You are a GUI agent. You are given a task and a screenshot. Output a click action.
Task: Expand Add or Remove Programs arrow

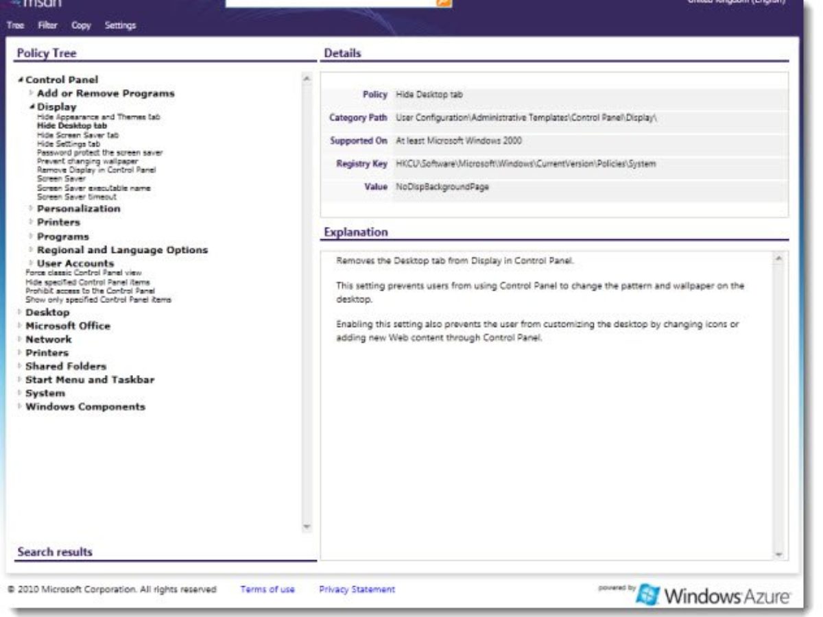[x=32, y=93]
